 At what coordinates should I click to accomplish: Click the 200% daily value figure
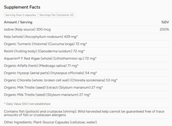click(164, 29)
